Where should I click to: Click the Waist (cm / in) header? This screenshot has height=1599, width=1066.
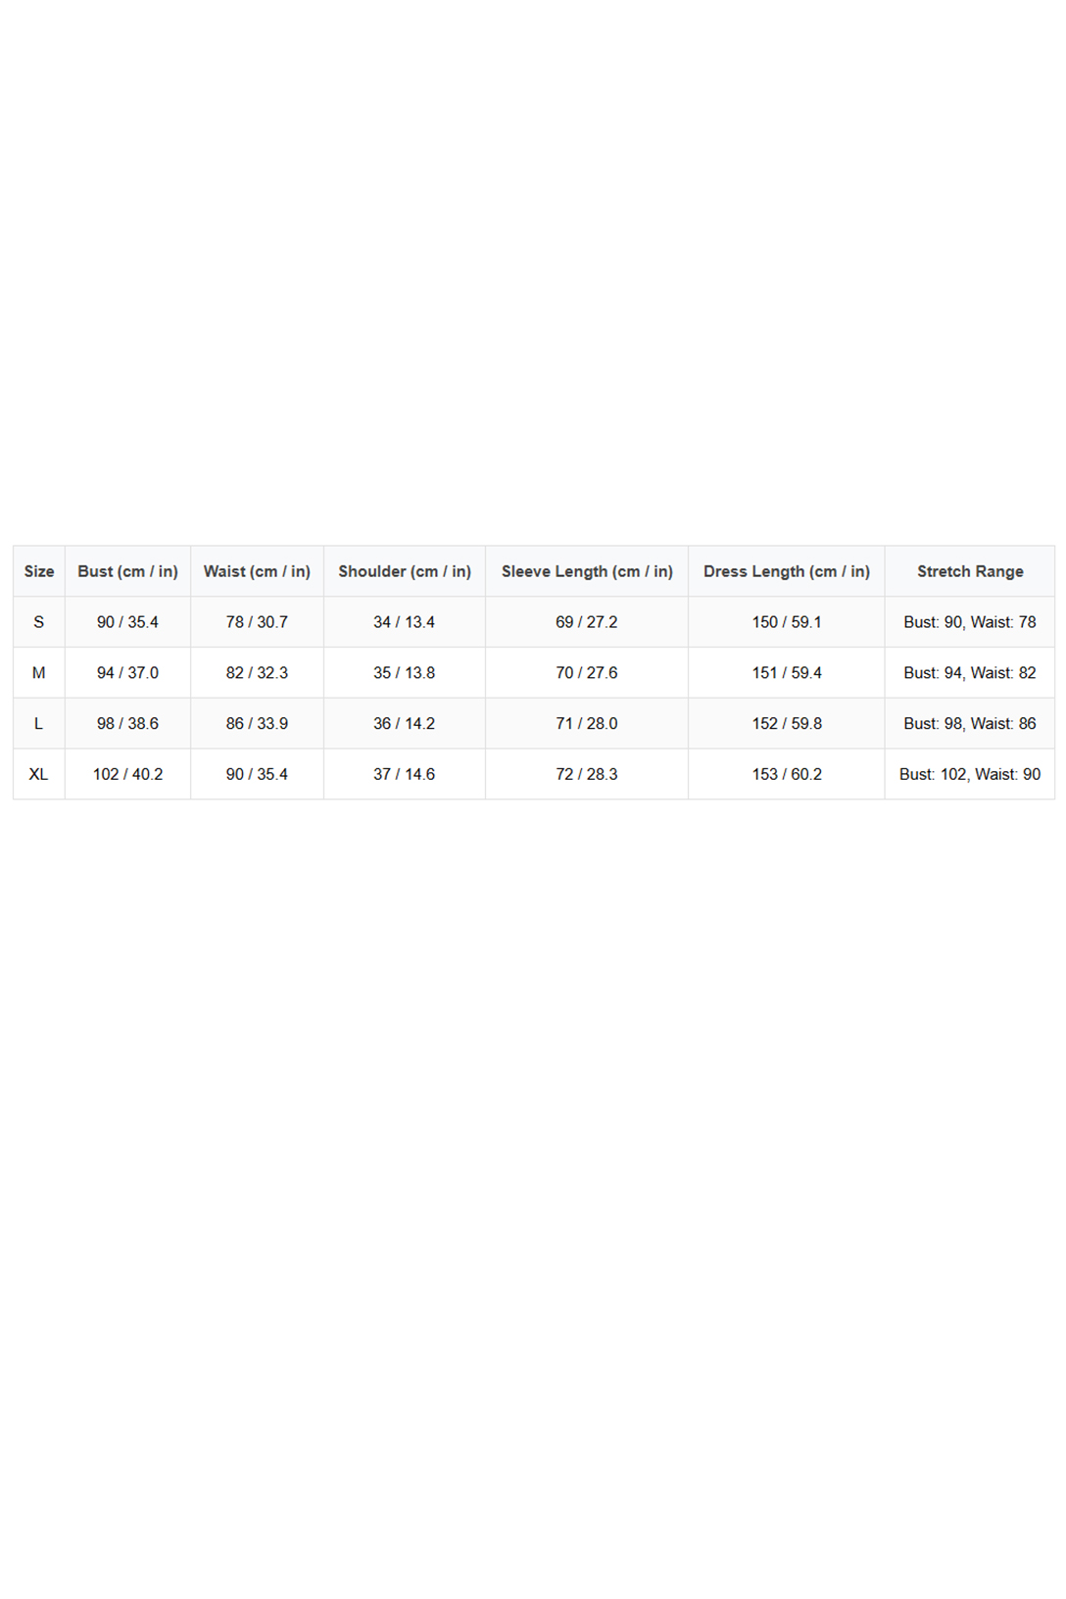coord(257,571)
